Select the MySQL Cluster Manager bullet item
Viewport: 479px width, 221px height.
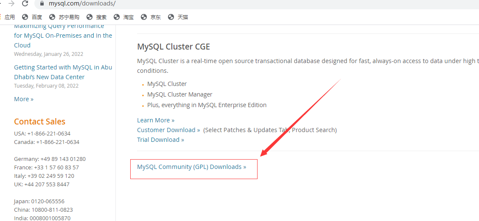click(179, 94)
